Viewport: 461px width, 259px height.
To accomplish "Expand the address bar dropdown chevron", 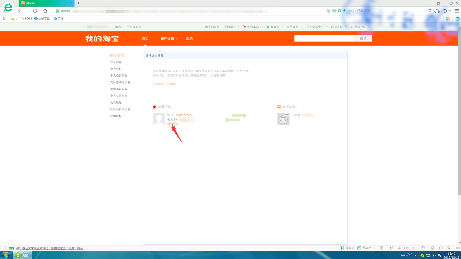I will click(x=350, y=11).
